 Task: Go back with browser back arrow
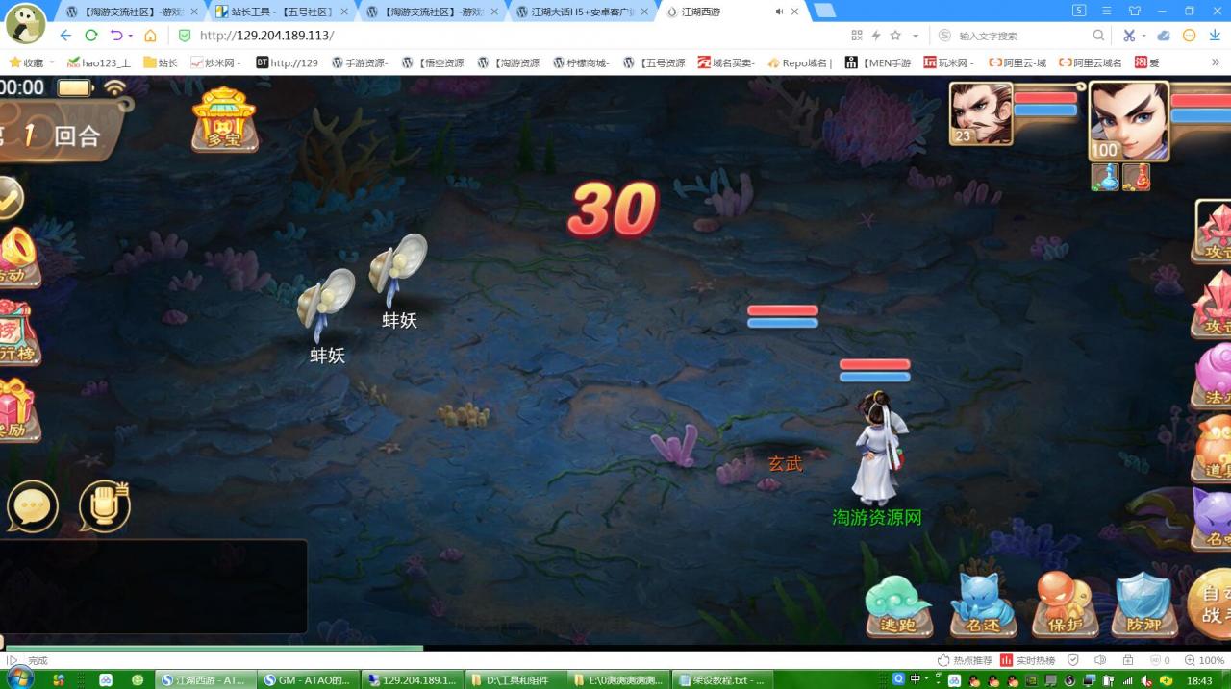point(65,36)
